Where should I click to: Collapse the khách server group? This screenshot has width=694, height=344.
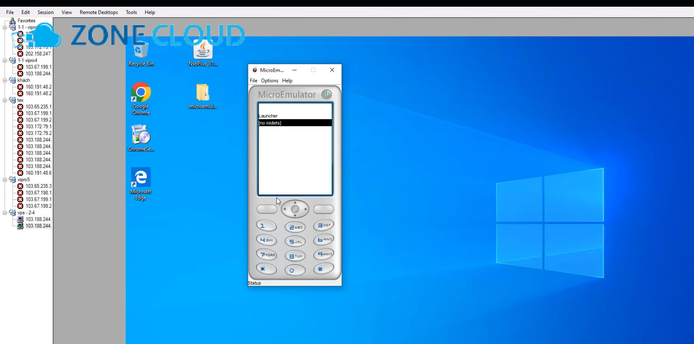pos(5,80)
